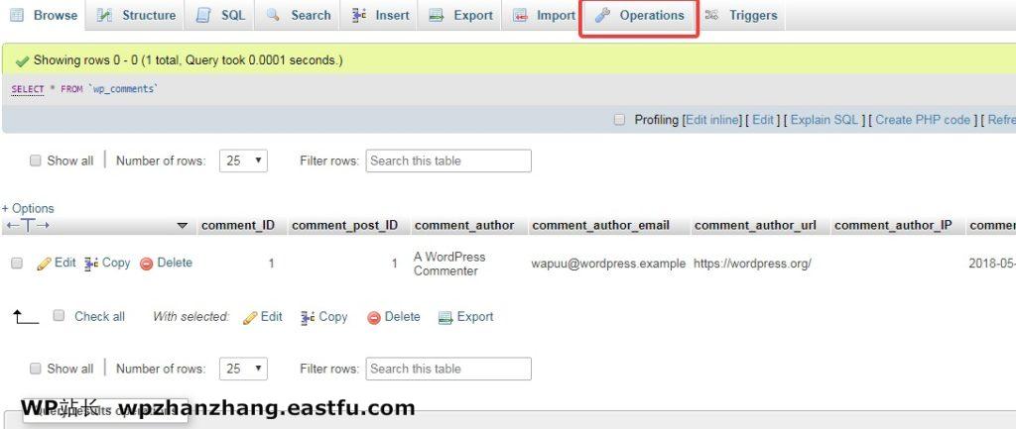Click the Insert tab icon

tap(359, 15)
